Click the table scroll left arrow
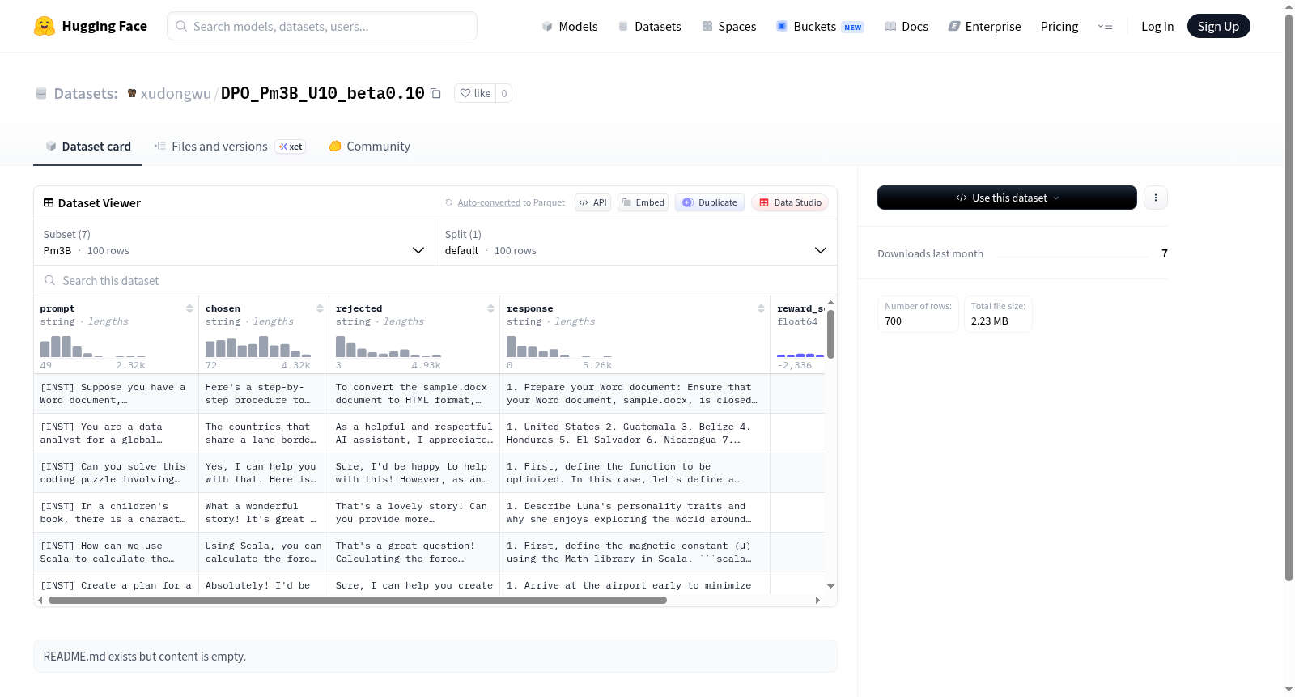This screenshot has height=697, width=1295. 40,601
